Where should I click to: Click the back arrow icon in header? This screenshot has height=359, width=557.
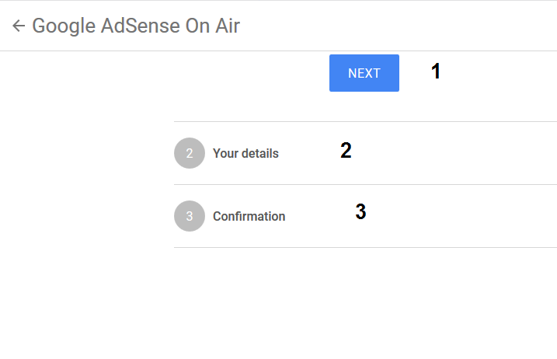(19, 26)
